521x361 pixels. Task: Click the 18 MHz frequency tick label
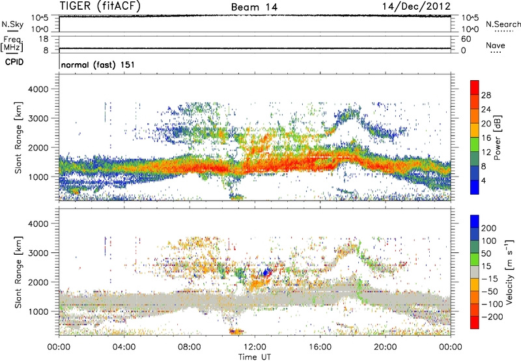pyautogui.click(x=44, y=39)
